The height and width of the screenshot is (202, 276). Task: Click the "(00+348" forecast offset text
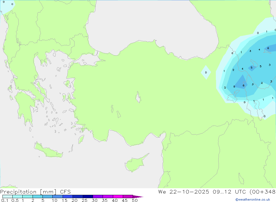coord(262,192)
